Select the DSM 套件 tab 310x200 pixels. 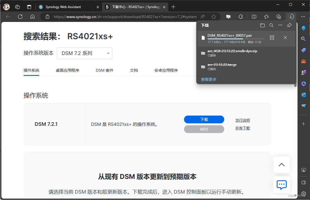105,71
